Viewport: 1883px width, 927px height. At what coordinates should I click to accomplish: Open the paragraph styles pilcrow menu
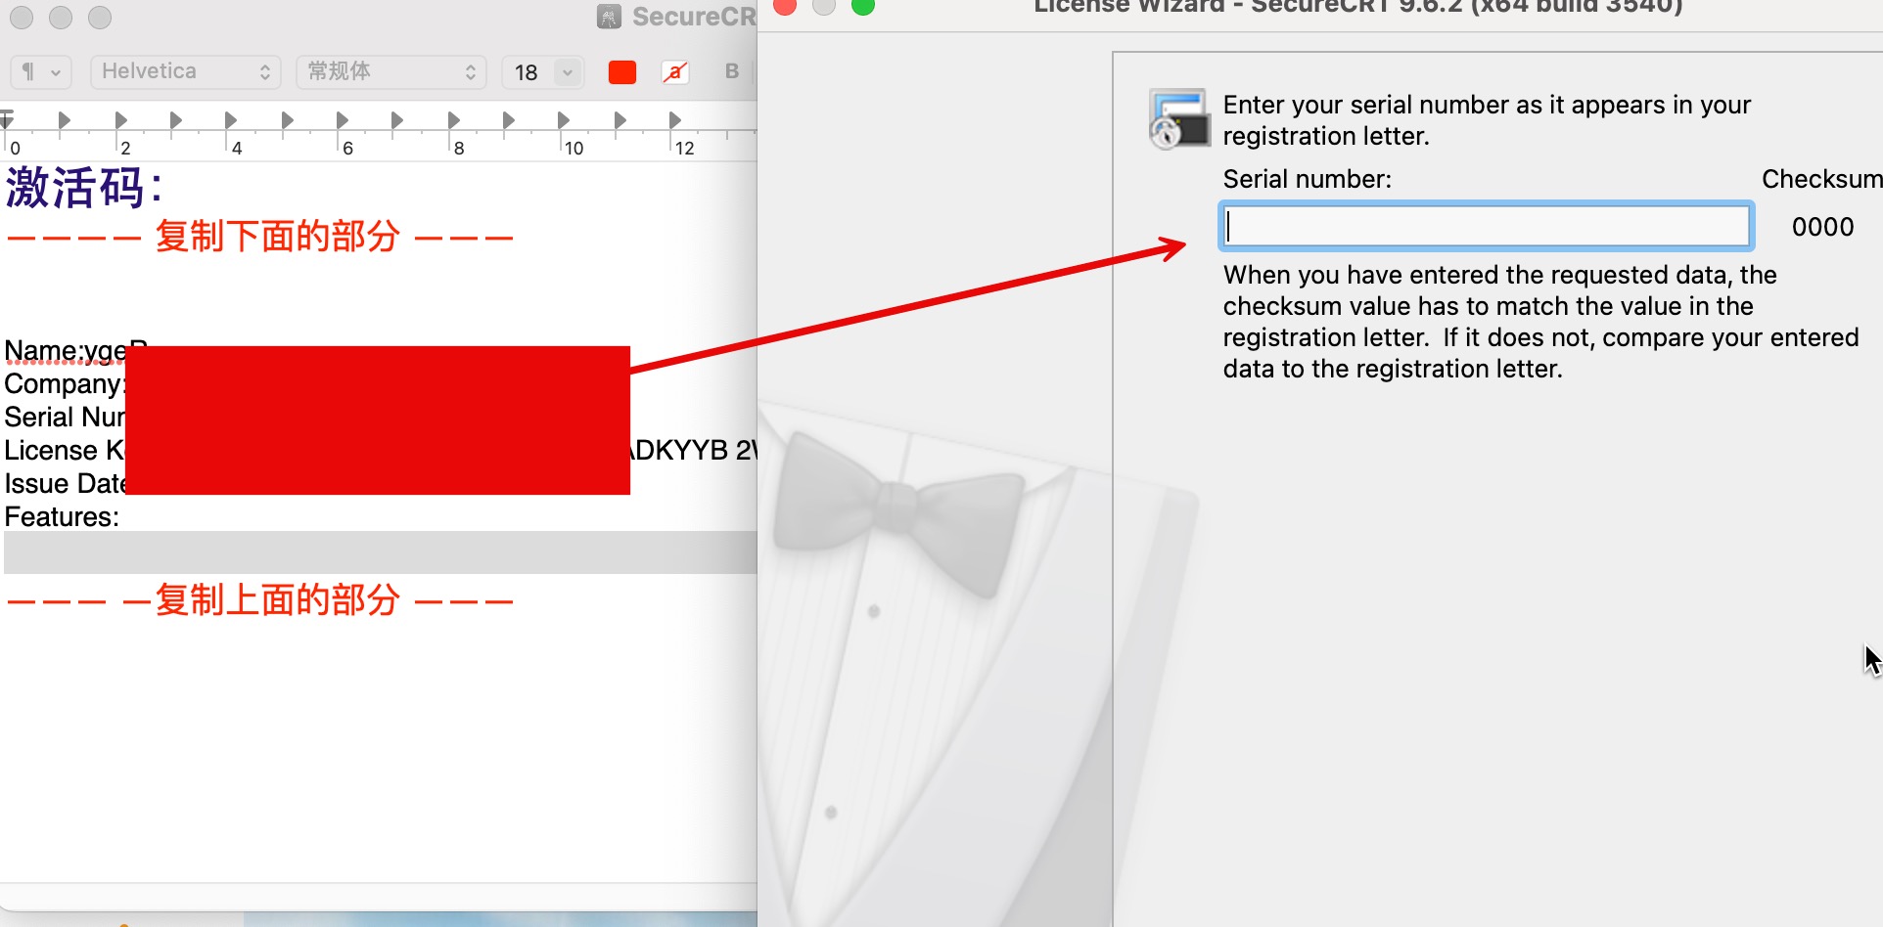click(40, 71)
